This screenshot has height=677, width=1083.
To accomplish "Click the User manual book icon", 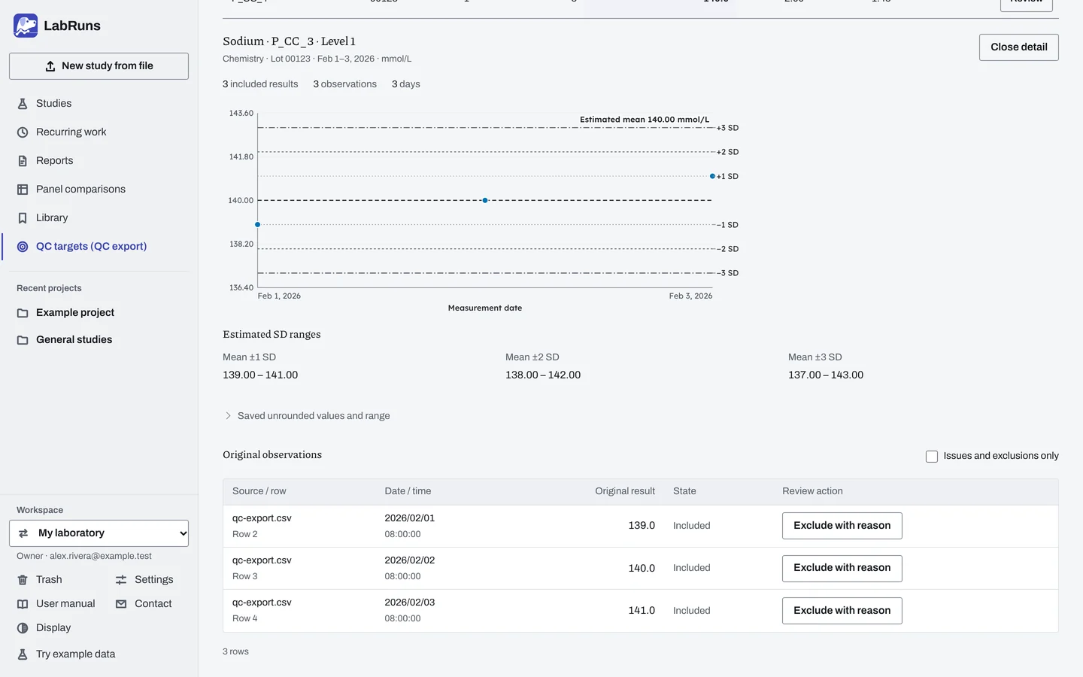I will (x=23, y=604).
